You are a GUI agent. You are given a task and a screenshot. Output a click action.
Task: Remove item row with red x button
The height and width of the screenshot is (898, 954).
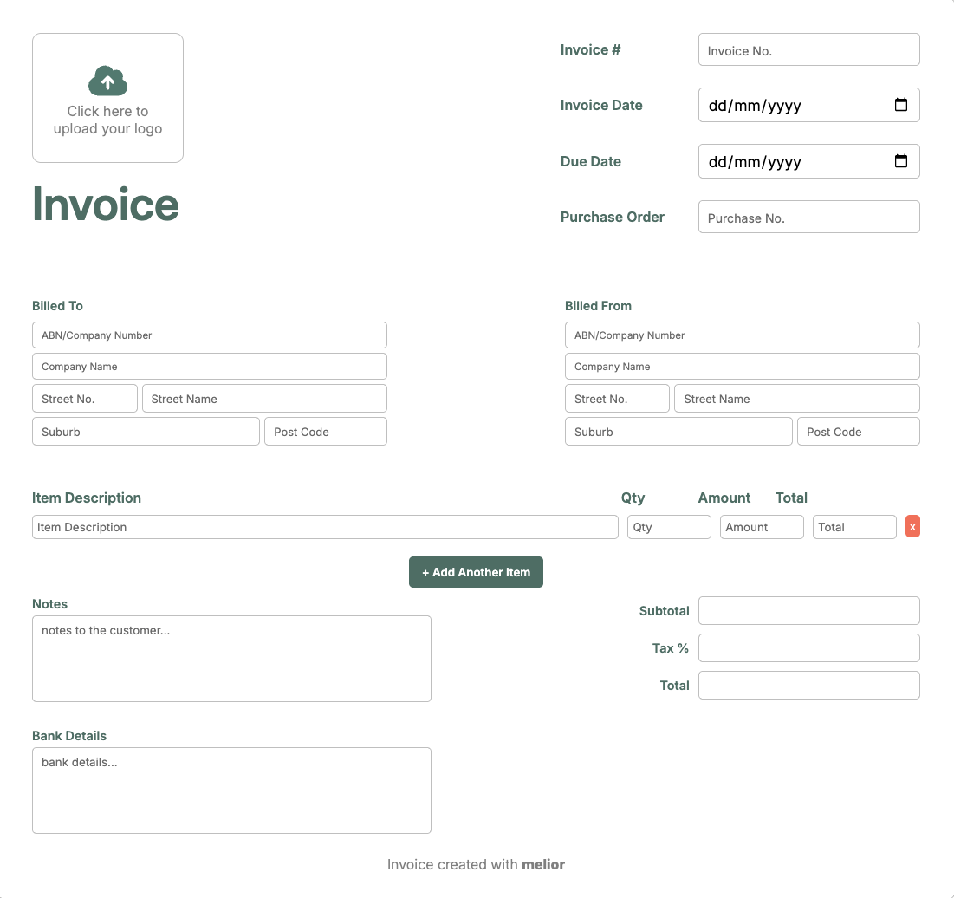coord(912,527)
